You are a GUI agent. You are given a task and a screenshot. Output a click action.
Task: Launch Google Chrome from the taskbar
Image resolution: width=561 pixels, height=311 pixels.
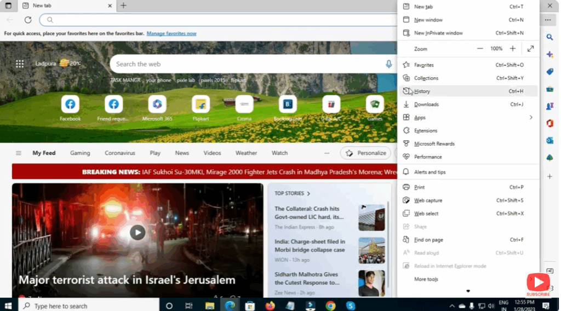pos(330,306)
